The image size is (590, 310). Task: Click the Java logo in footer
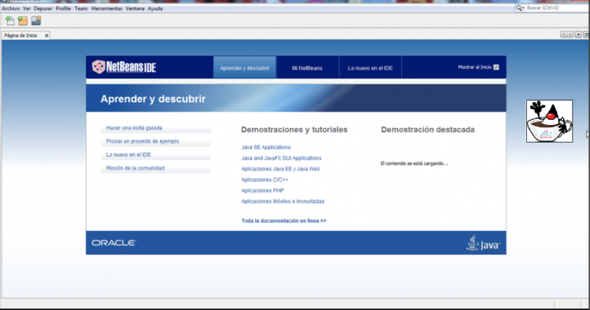coord(483,242)
